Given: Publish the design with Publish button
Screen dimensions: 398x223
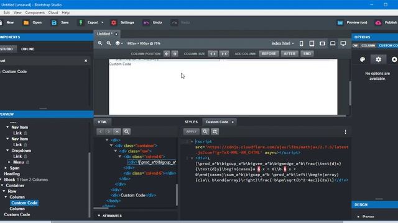Looking at the screenshot, I should pyautogui.click(x=386, y=22).
